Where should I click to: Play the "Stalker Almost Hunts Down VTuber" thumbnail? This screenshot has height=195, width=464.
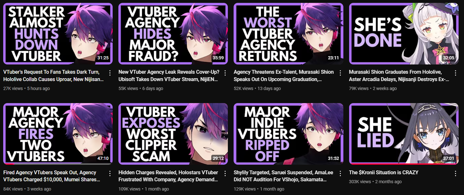click(x=58, y=34)
